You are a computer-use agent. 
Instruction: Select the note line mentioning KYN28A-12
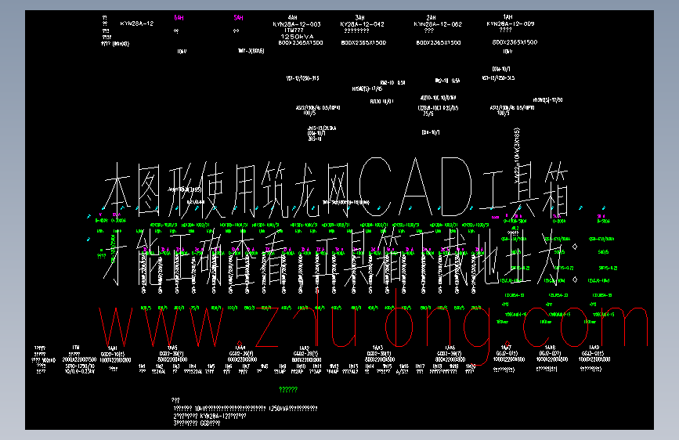click(210, 417)
